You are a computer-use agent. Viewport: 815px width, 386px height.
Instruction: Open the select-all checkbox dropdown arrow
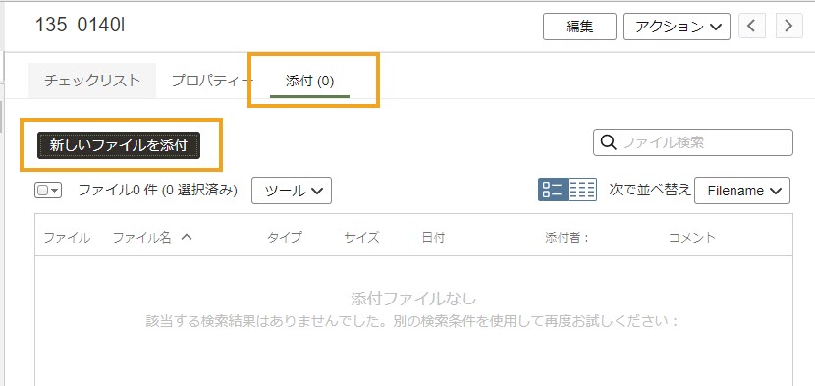(55, 191)
